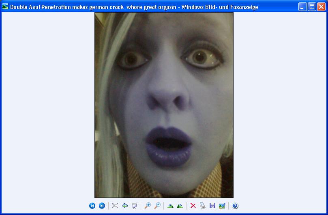Show image at Actual Size

[125, 206]
